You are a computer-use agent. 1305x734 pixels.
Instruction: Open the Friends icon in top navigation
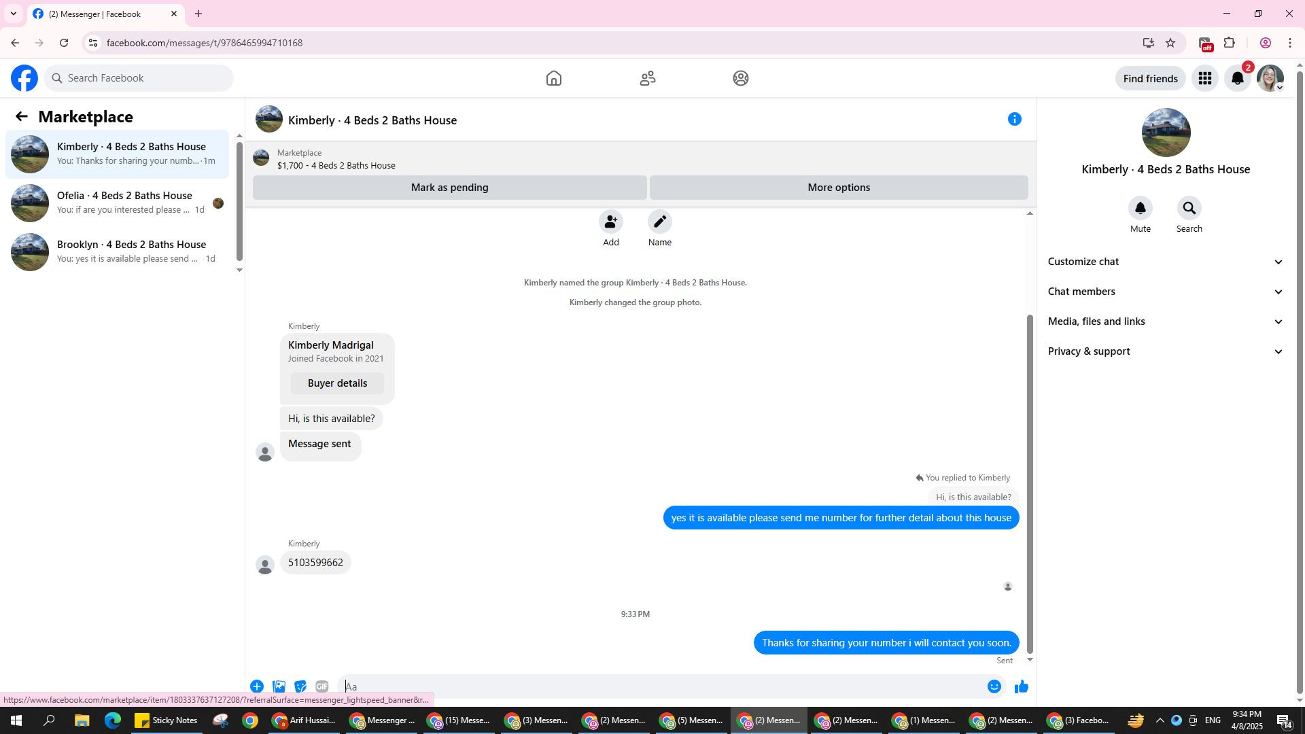pyautogui.click(x=647, y=78)
